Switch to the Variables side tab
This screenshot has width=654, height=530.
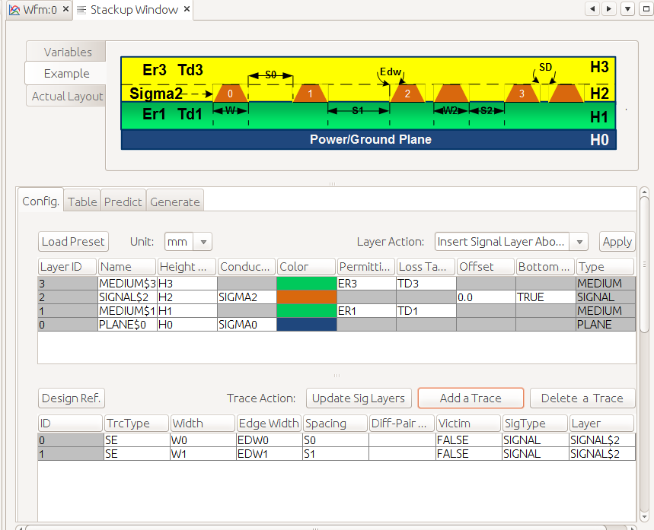point(68,52)
